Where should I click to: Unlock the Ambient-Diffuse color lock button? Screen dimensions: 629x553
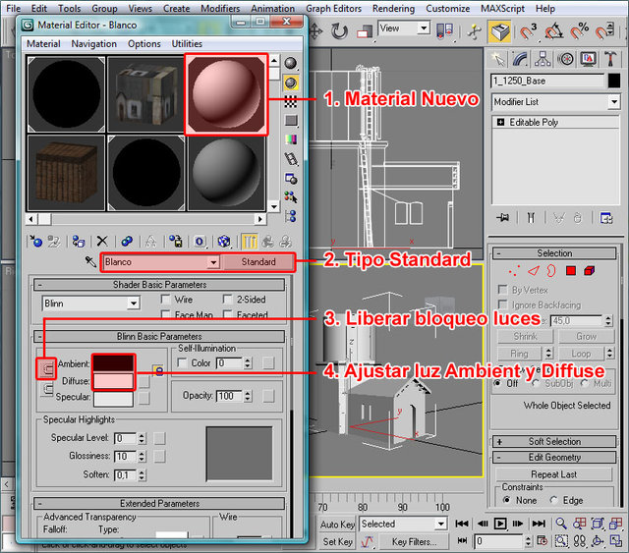[x=47, y=369]
